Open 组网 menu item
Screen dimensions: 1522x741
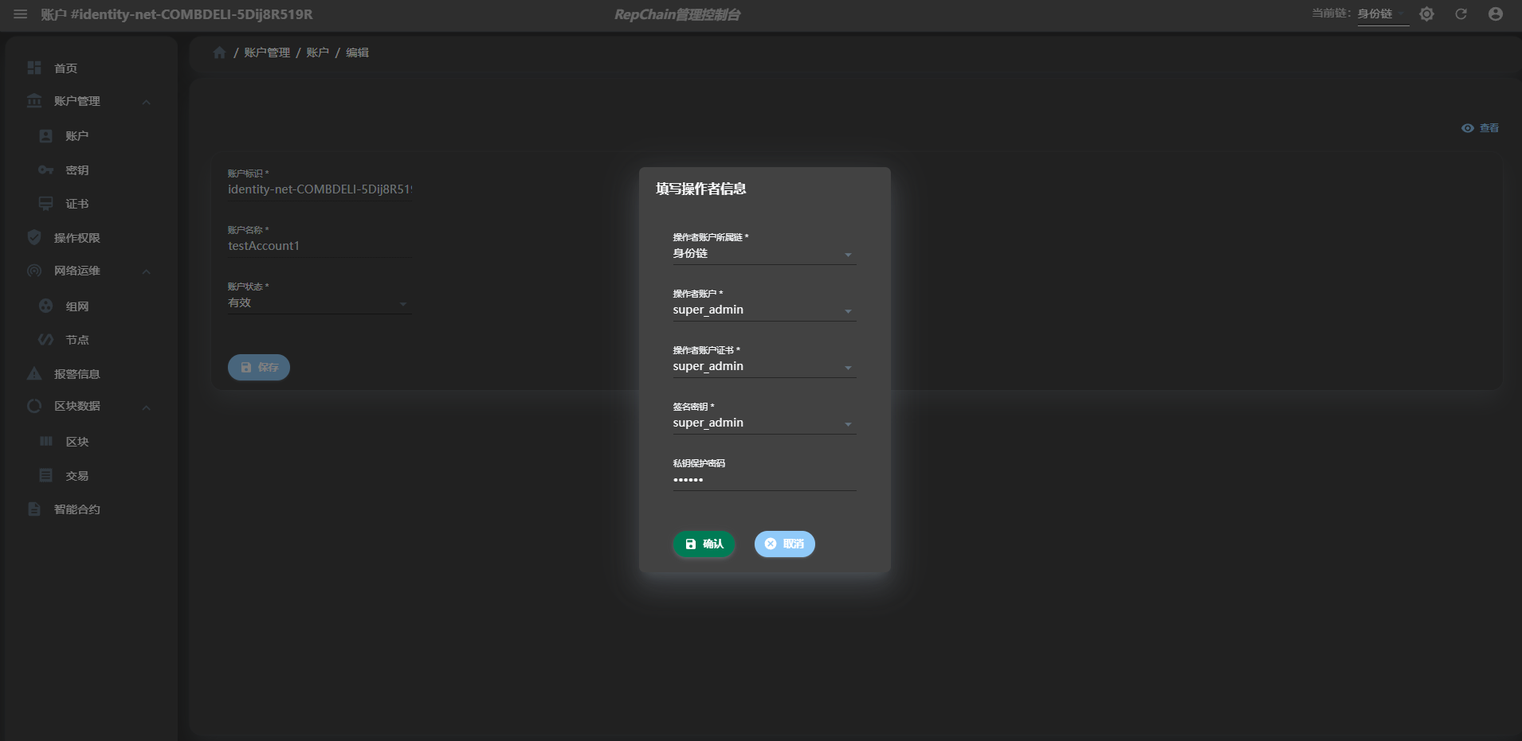(91, 306)
